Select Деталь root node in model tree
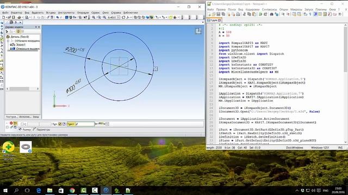The image size is (348, 195). (18, 37)
